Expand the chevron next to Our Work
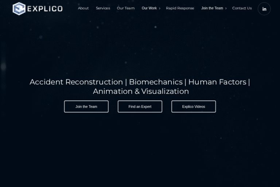The image size is (280, 187). (x=160, y=8)
